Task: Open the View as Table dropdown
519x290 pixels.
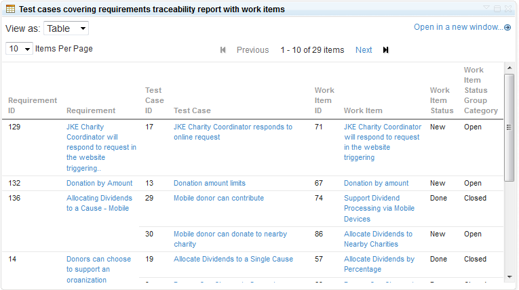Action: 66,28
